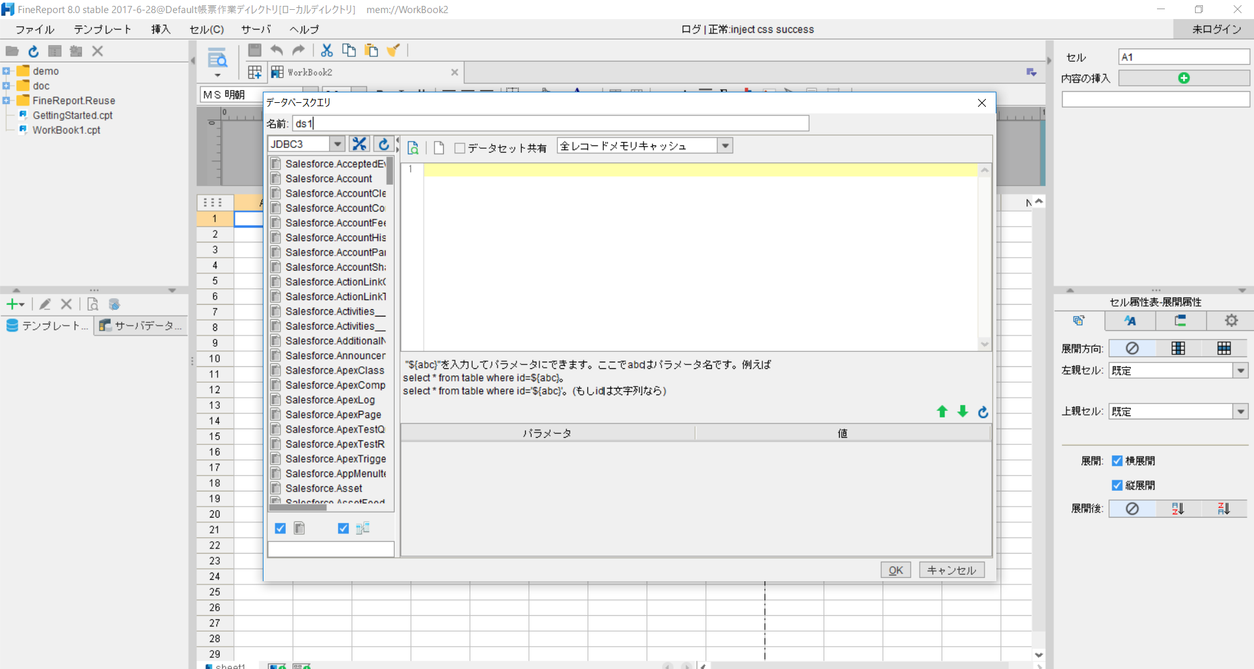Click the save template icon
Image resolution: width=1254 pixels, height=669 pixels.
[x=255, y=50]
